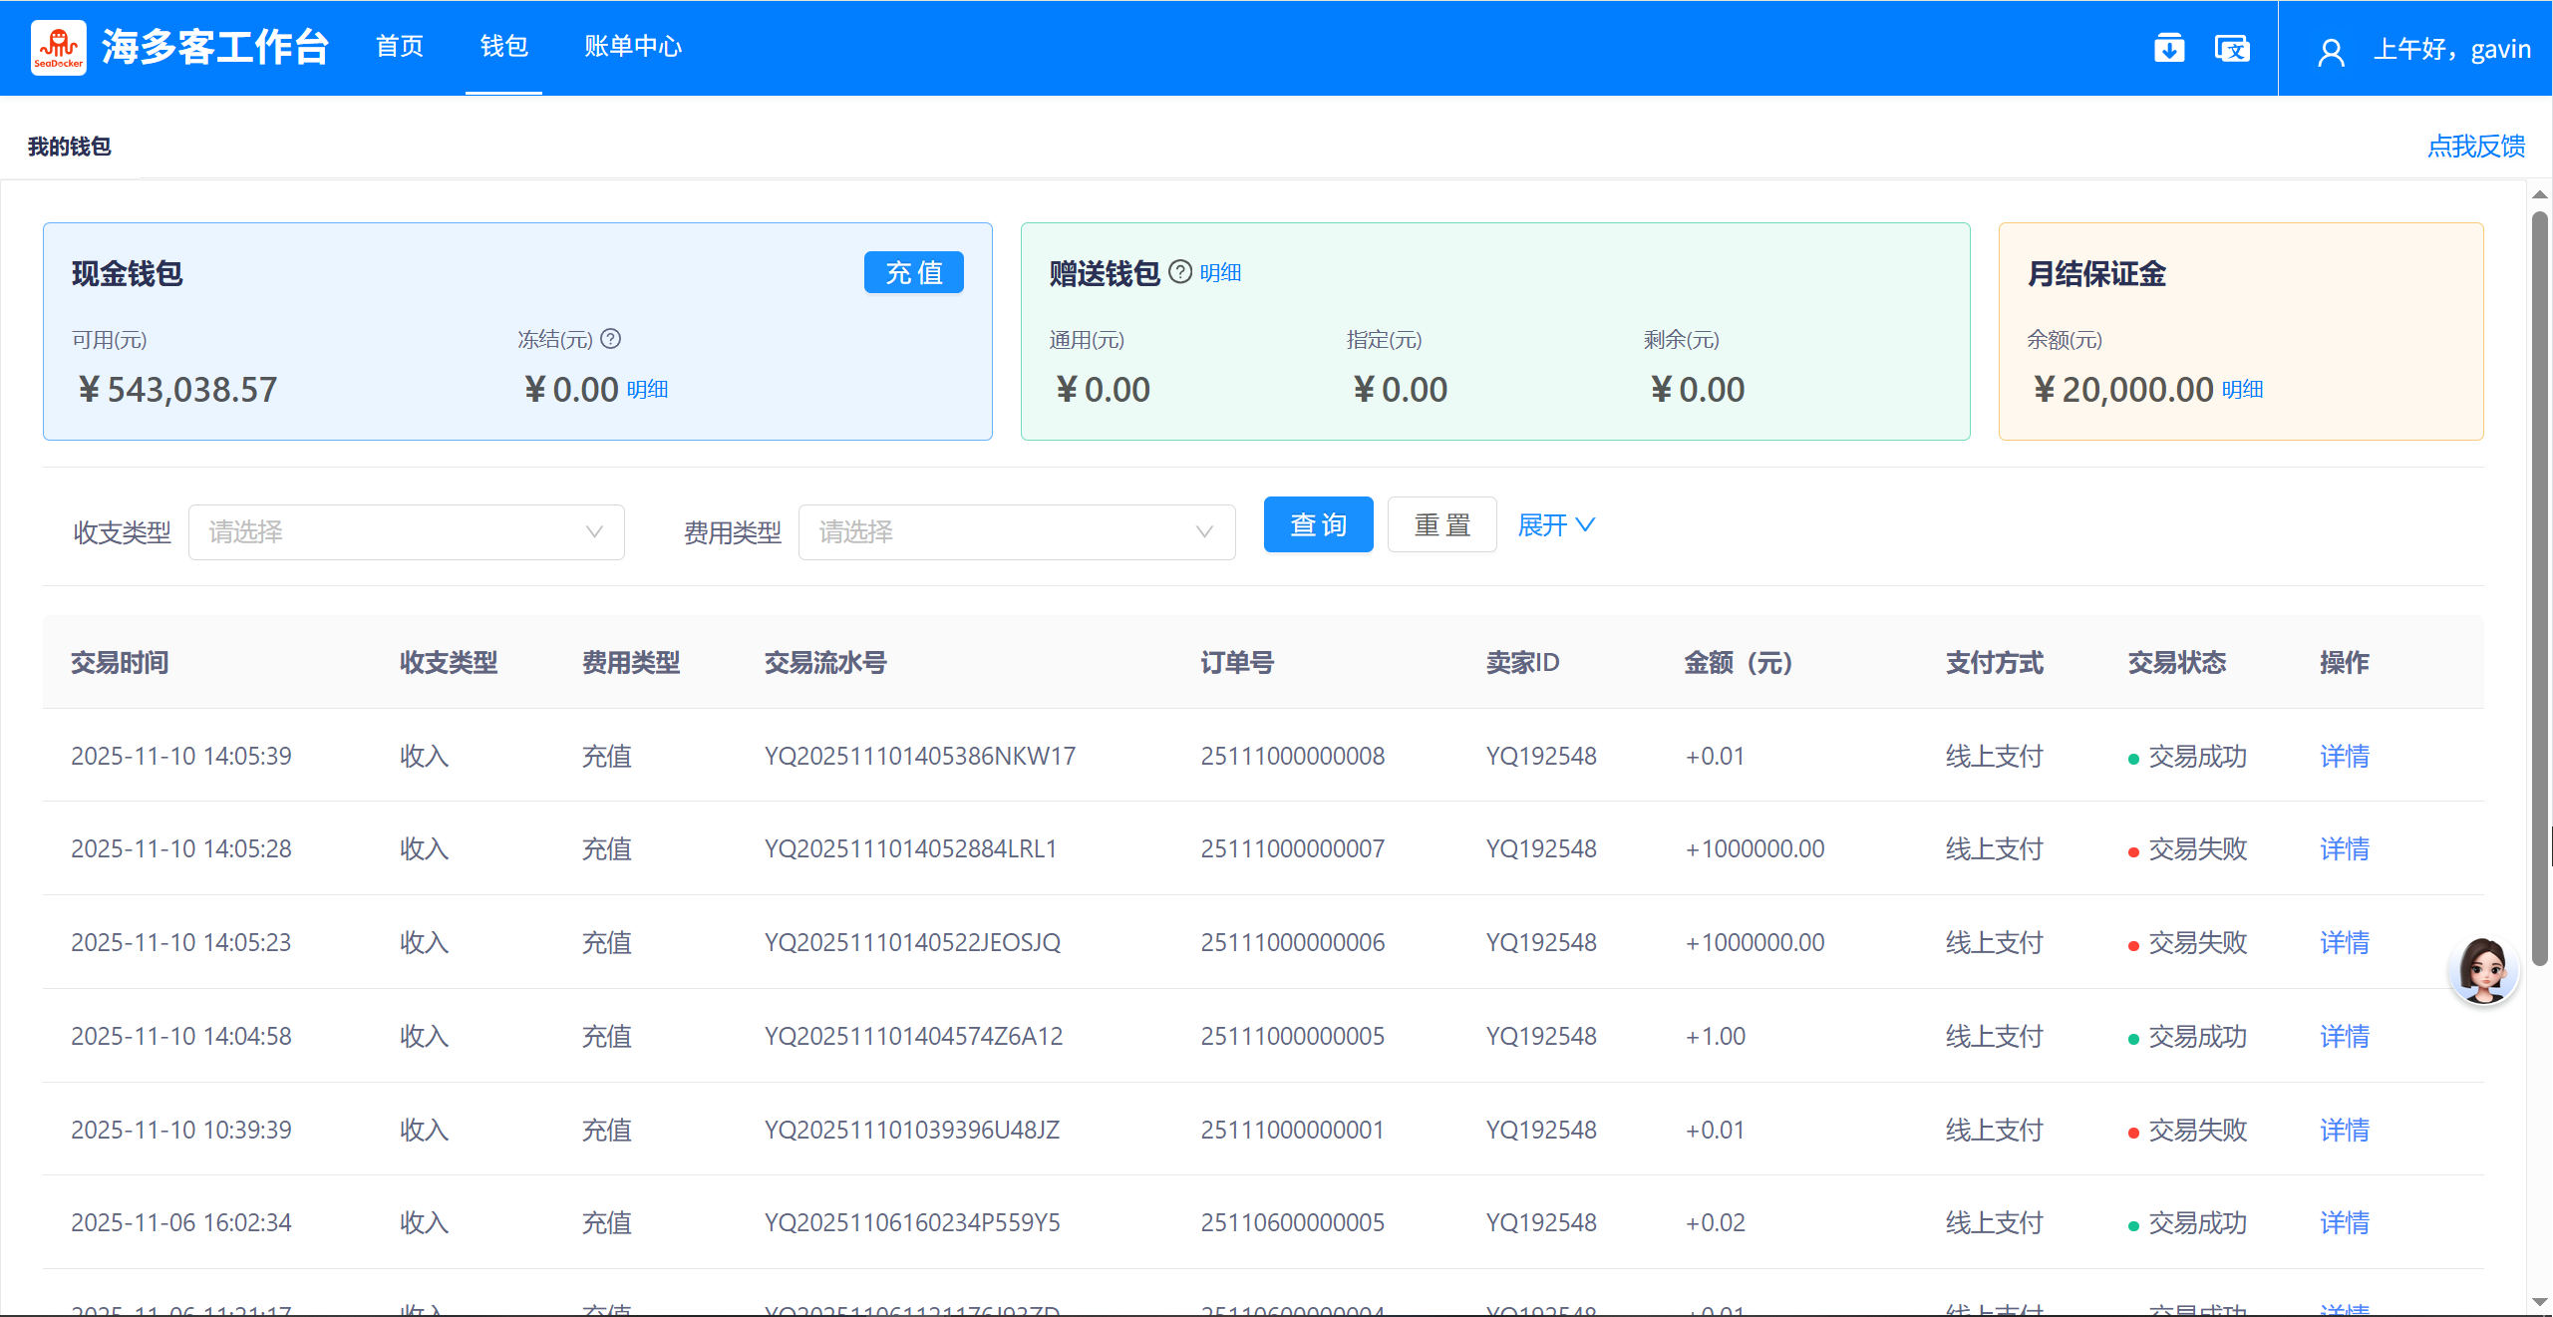Expand more filters with 展开
This screenshot has height=1317, width=2553.
click(1555, 524)
